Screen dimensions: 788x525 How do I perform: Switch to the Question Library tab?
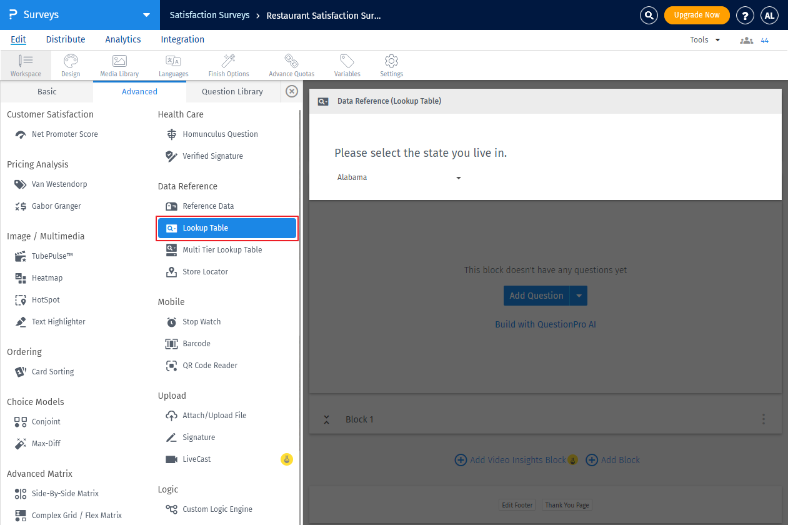(232, 92)
